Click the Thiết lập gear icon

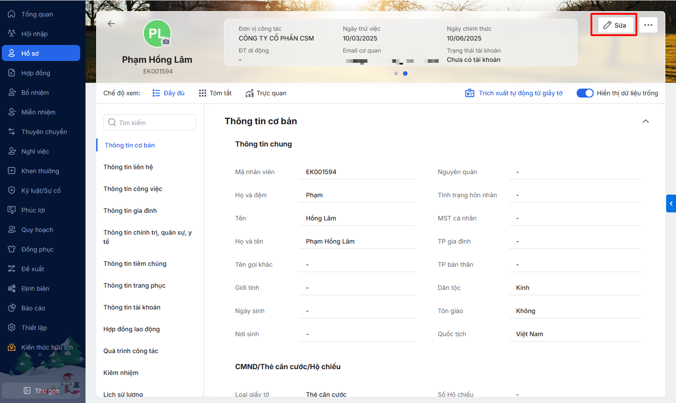(12, 328)
